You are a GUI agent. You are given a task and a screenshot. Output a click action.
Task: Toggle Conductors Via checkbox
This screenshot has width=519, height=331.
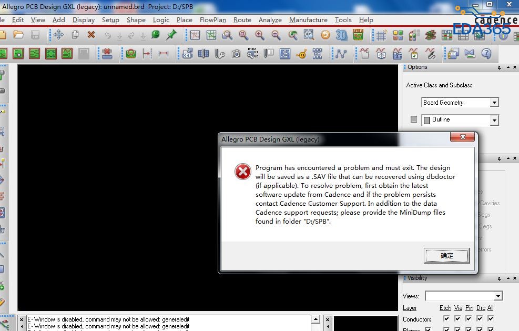coord(457,318)
